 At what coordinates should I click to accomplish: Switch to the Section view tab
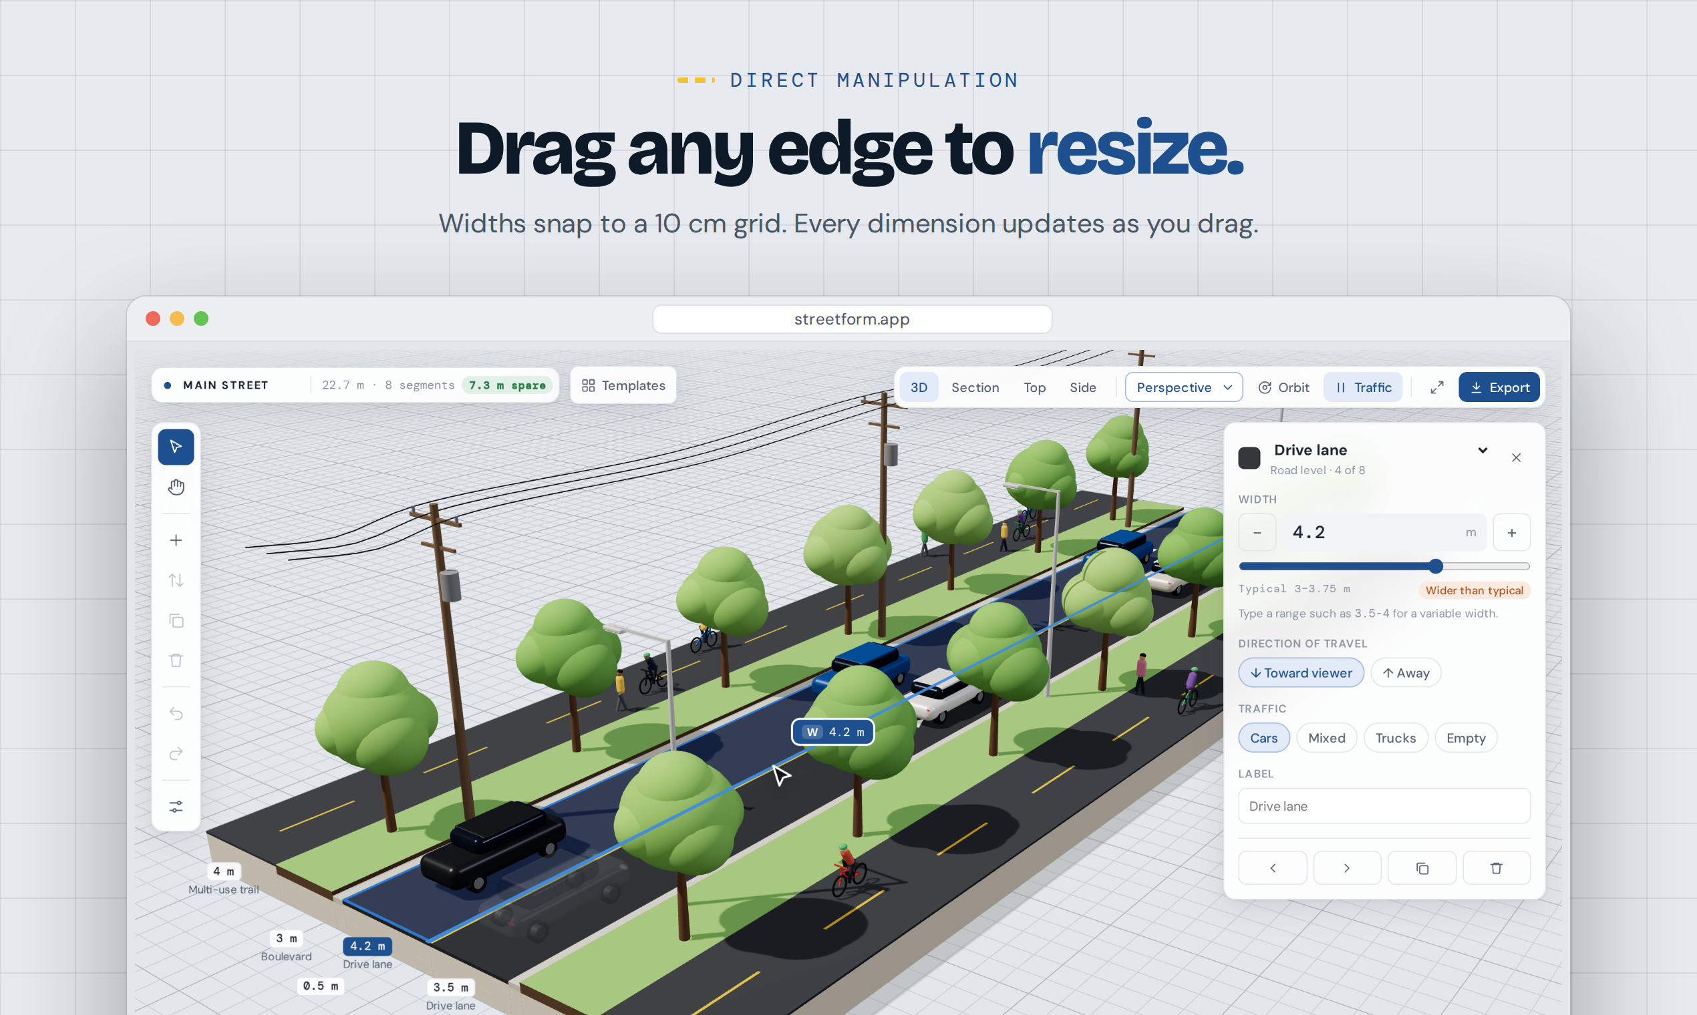click(975, 387)
